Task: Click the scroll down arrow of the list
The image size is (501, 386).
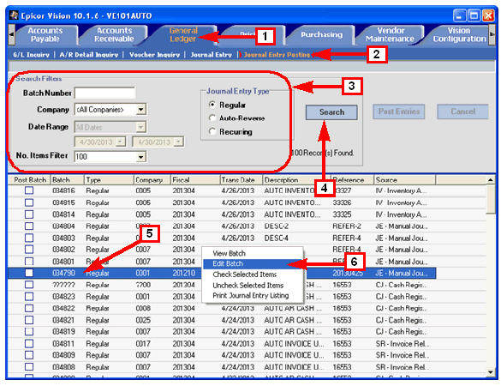Action: [491, 372]
